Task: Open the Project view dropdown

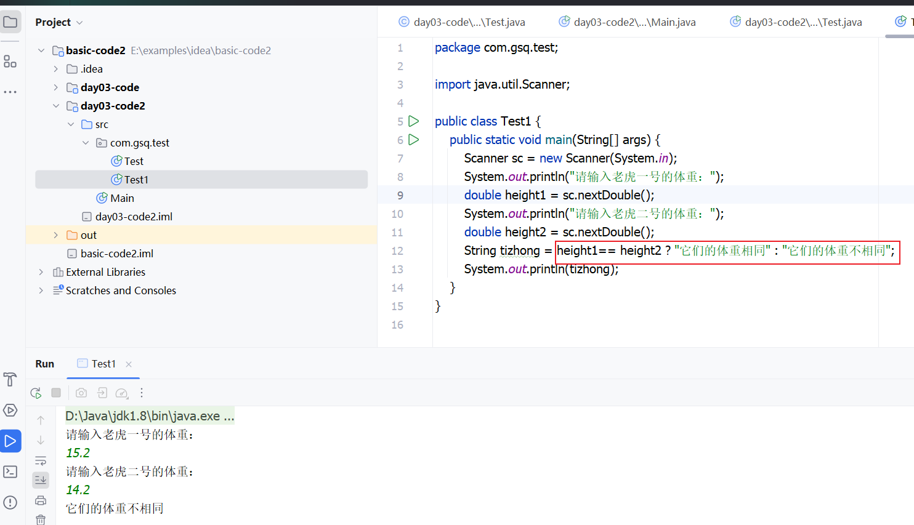Action: [59, 22]
